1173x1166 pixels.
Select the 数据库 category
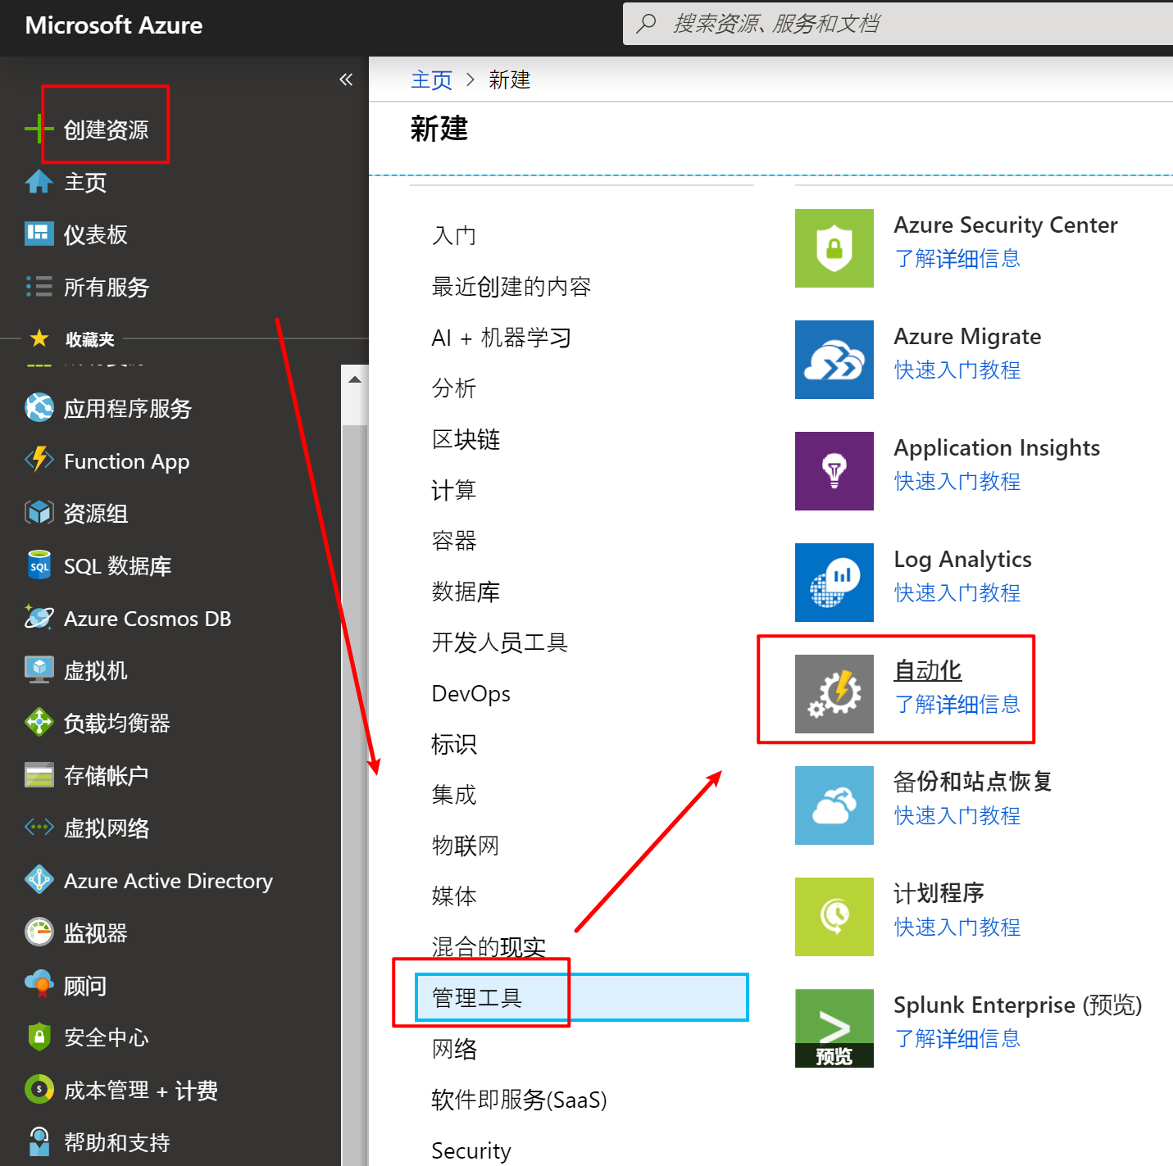coord(466,592)
